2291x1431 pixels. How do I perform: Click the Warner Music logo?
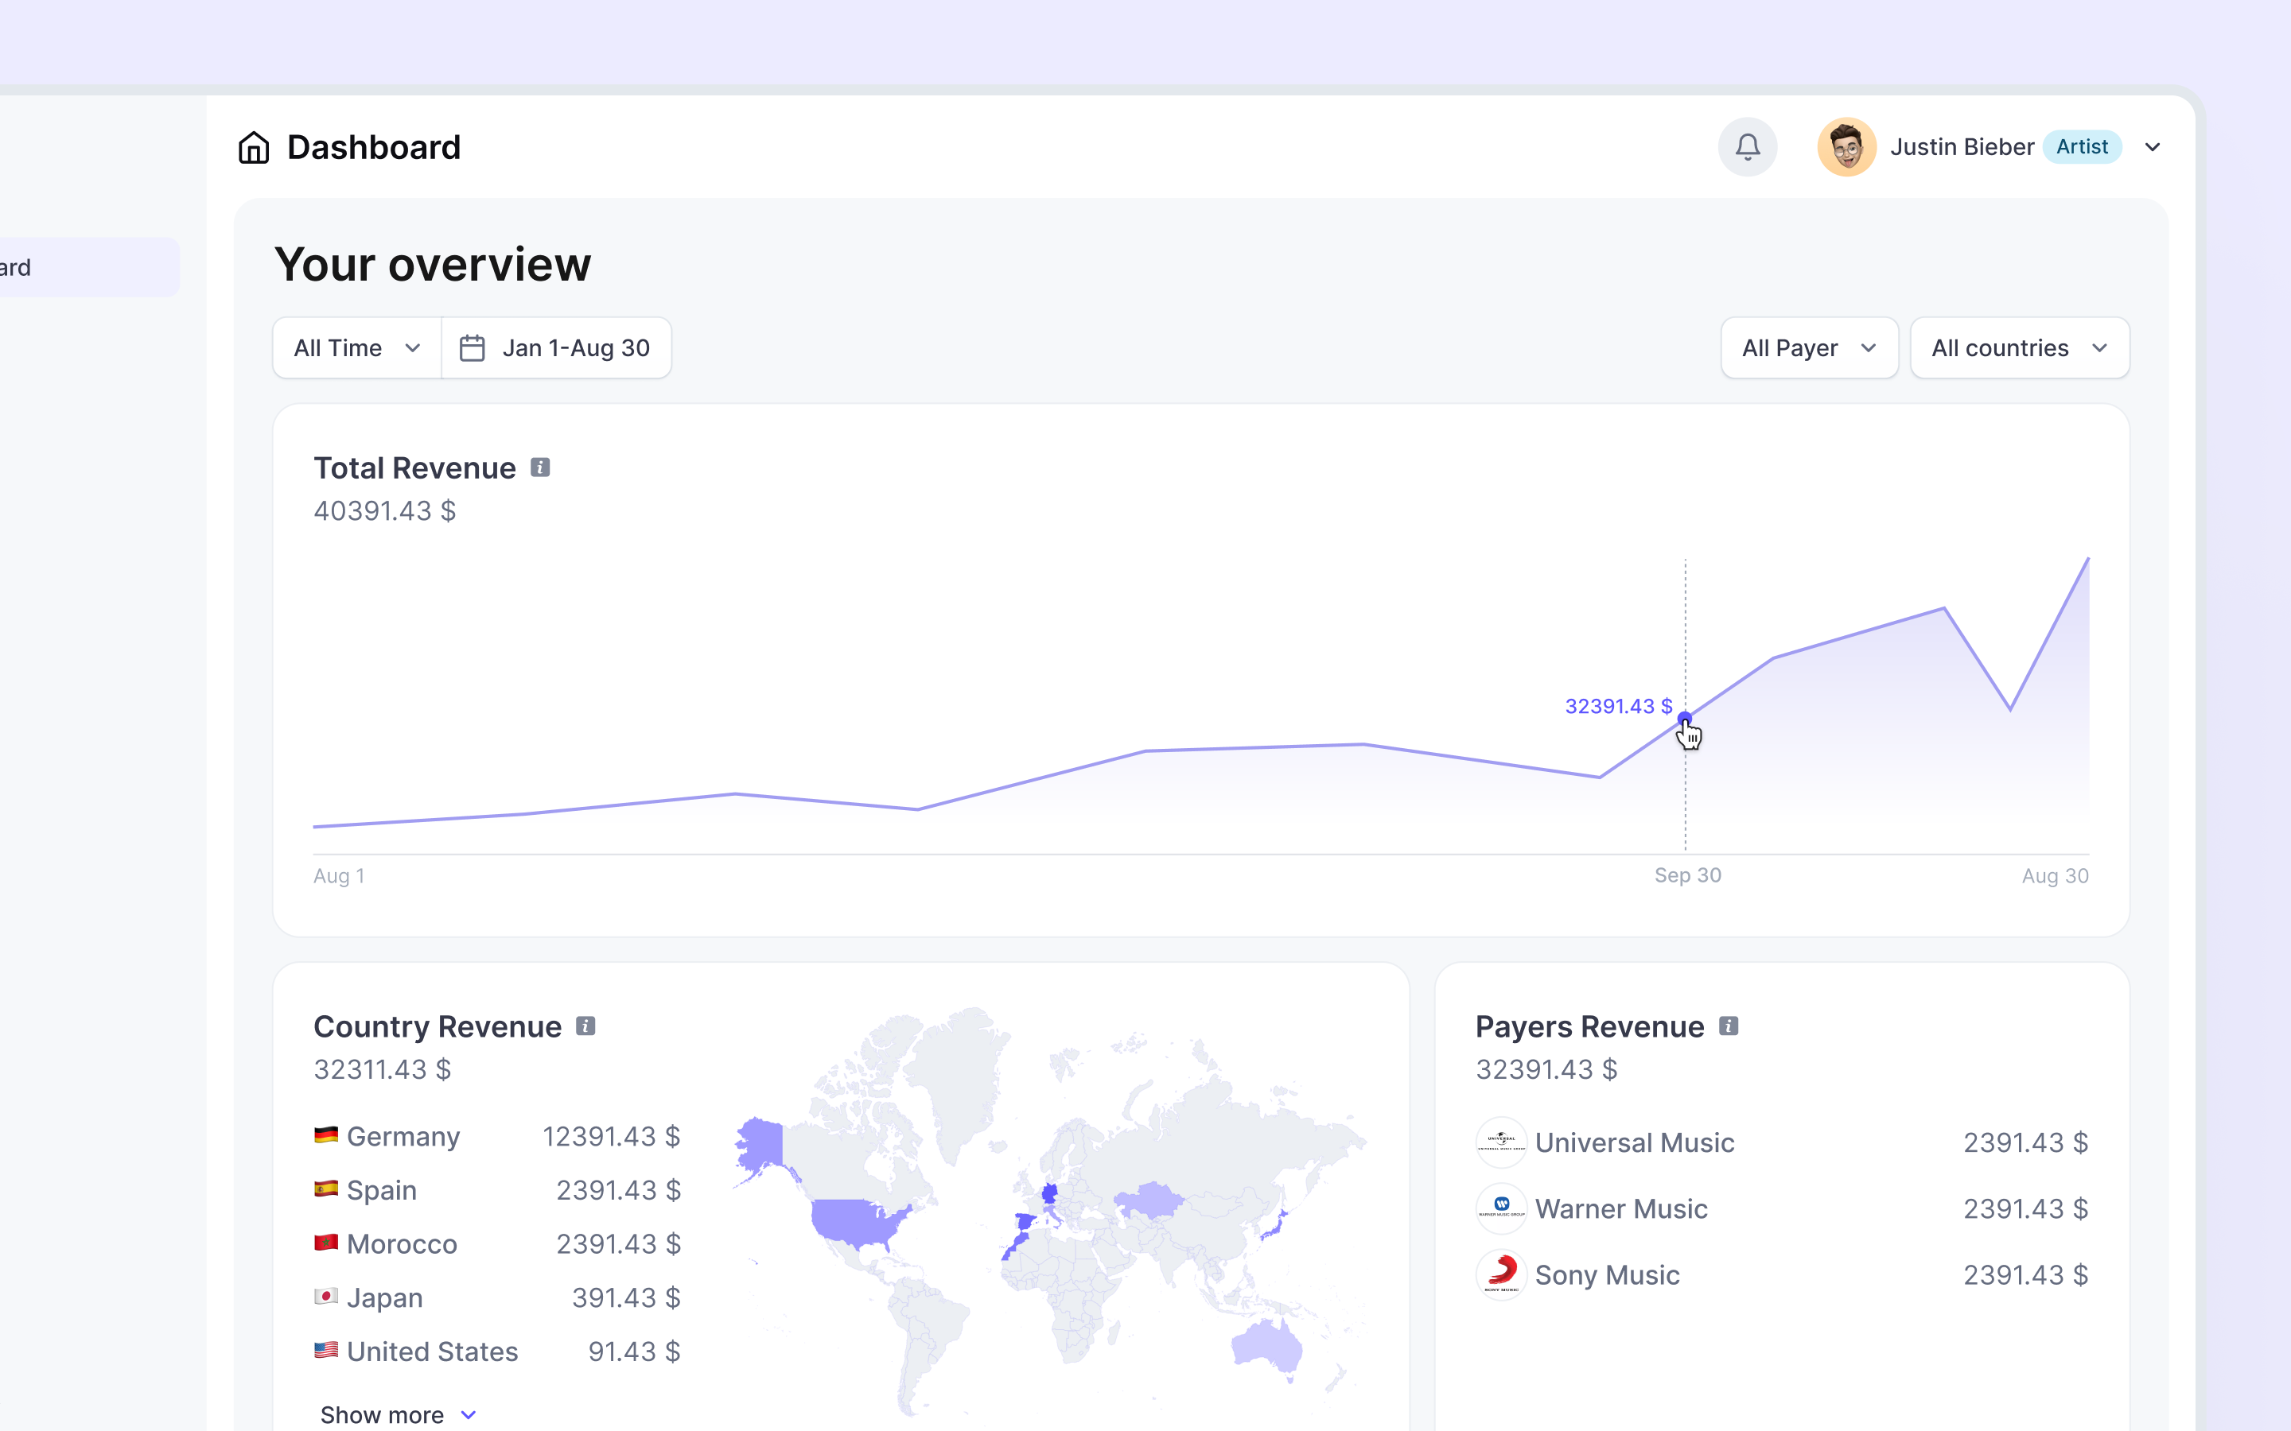point(1501,1208)
